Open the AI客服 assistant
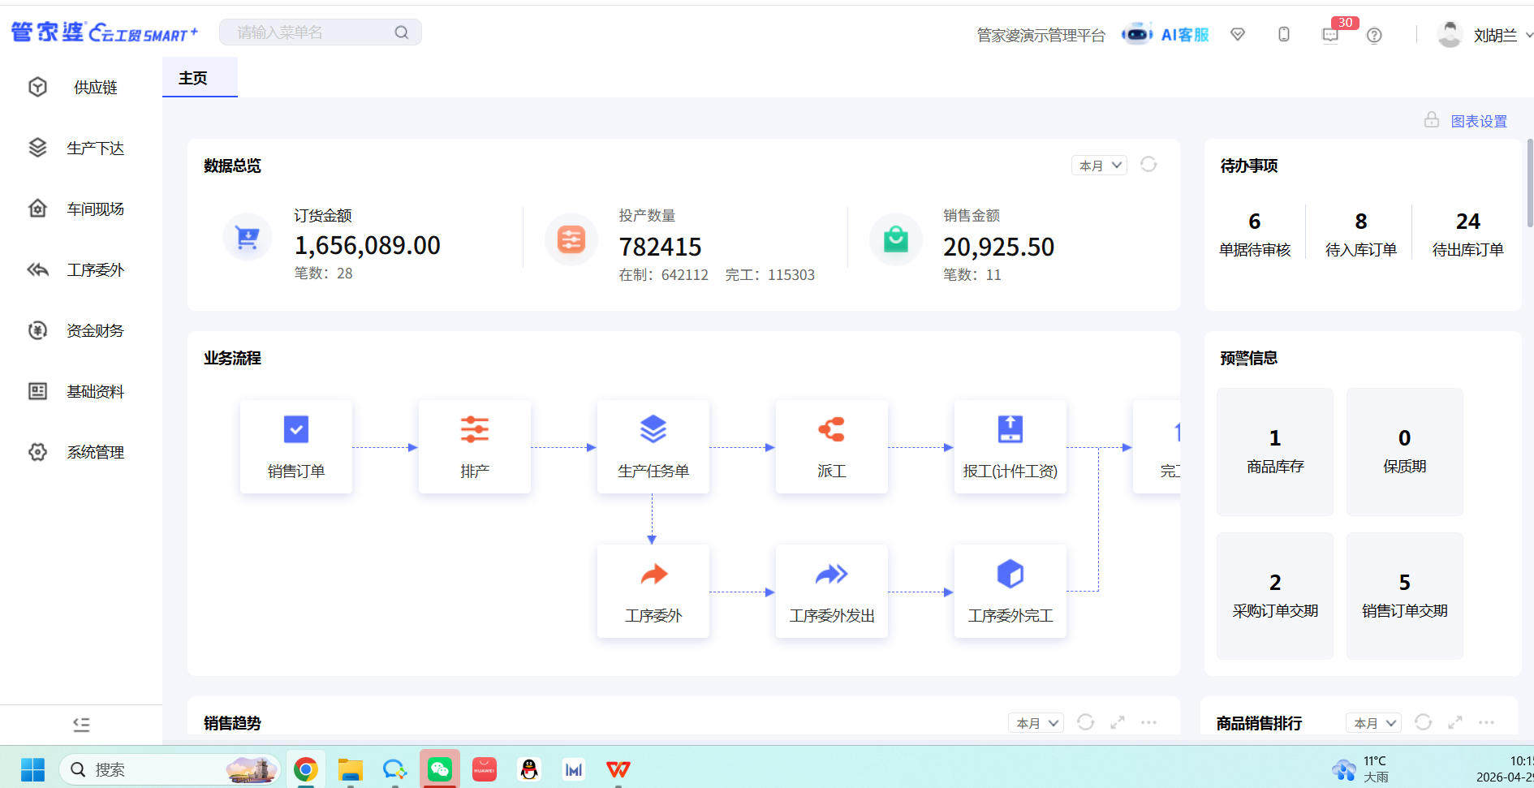 click(1166, 34)
